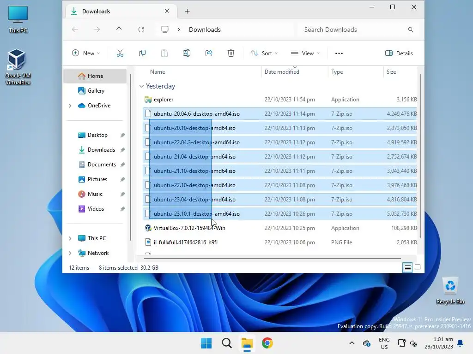The width and height of the screenshot is (473, 354).
Task: Click the Share icon in toolbar
Action: click(209, 53)
